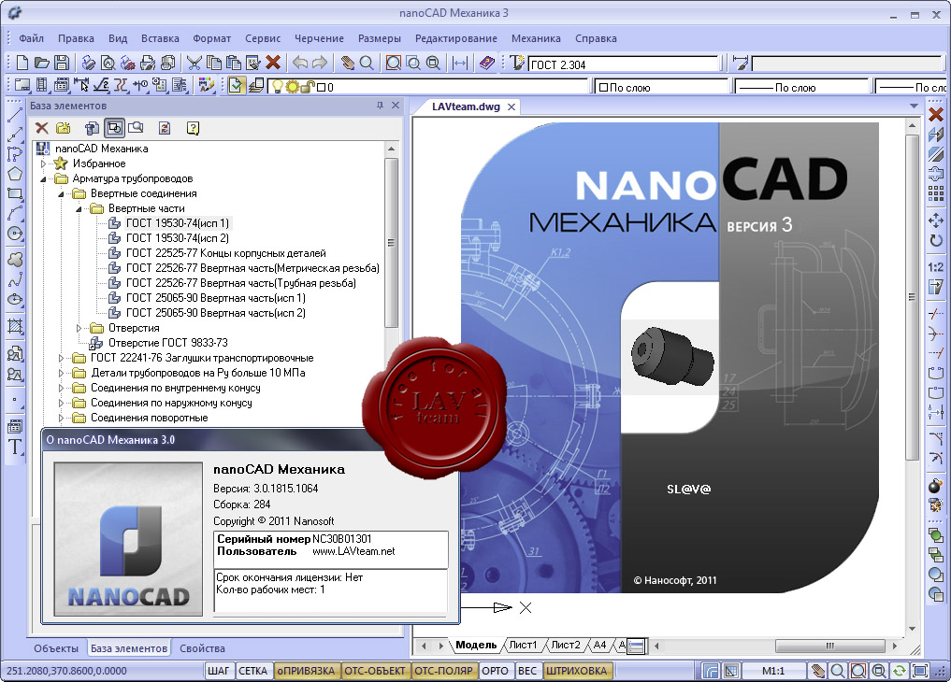This screenshot has height=682, width=951.
Task: Click refresh icon in База элементов toolbar
Action: point(165,128)
